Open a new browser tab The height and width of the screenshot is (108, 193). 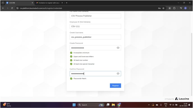coord(66,3)
